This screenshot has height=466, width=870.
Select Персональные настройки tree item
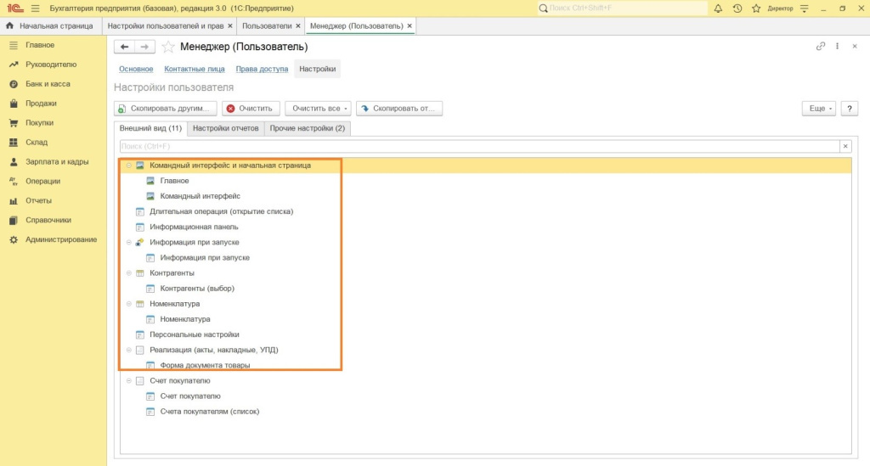(x=194, y=334)
